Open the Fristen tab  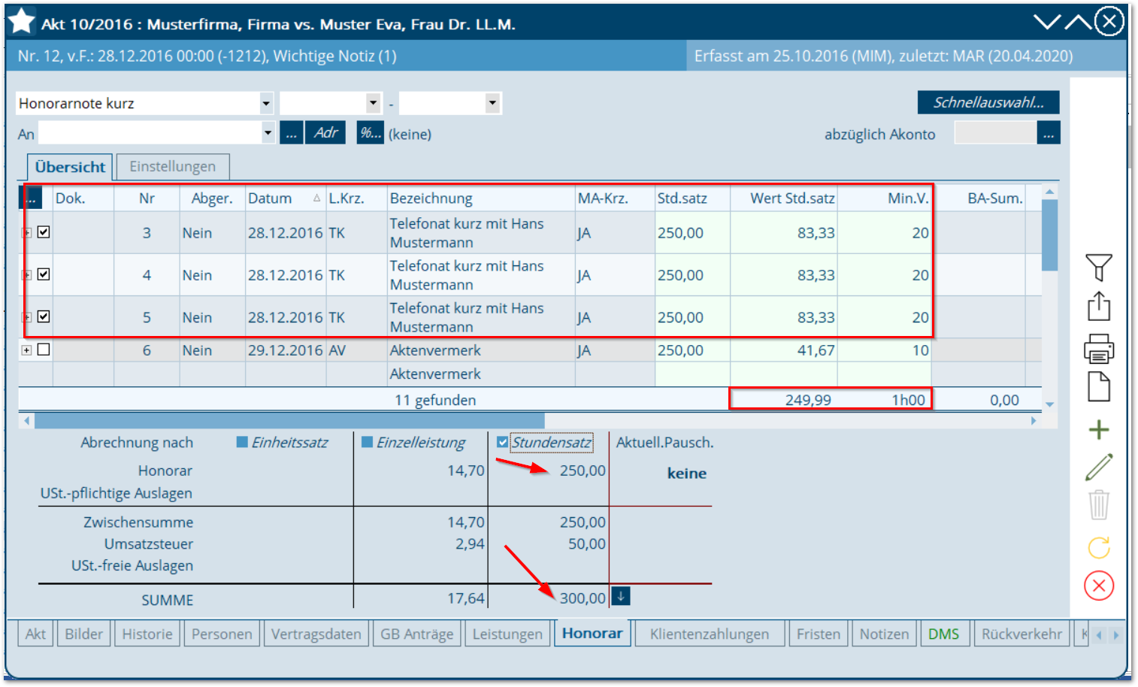[x=819, y=634]
